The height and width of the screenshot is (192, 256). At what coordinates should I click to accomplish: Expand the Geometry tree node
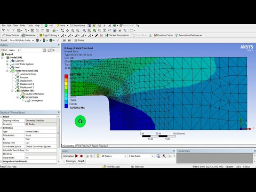(7, 61)
